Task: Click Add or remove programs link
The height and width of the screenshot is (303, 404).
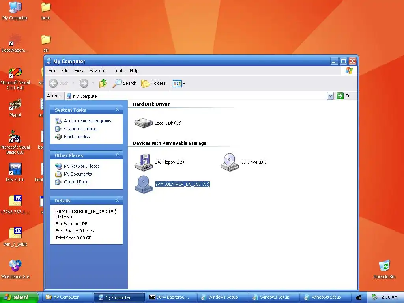Action: click(x=88, y=121)
